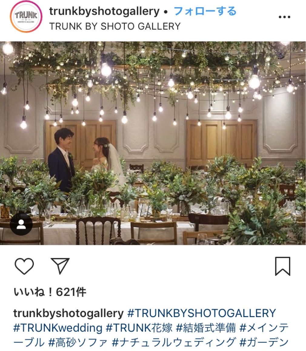Save the post with the bookmark icon
This screenshot has height=351, width=306.
click(283, 266)
